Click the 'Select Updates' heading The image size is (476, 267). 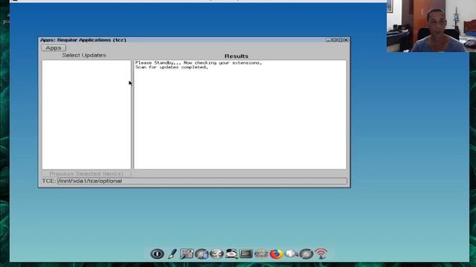point(84,56)
